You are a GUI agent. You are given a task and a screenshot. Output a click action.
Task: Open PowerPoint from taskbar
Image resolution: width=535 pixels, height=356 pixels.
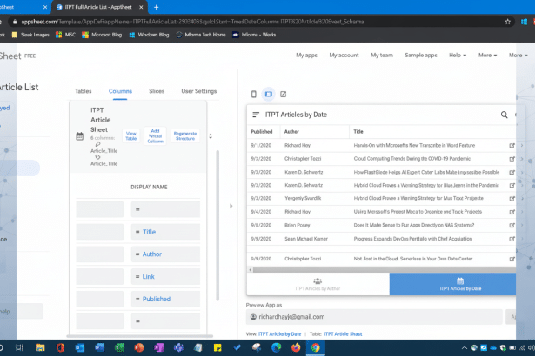click(x=139, y=347)
